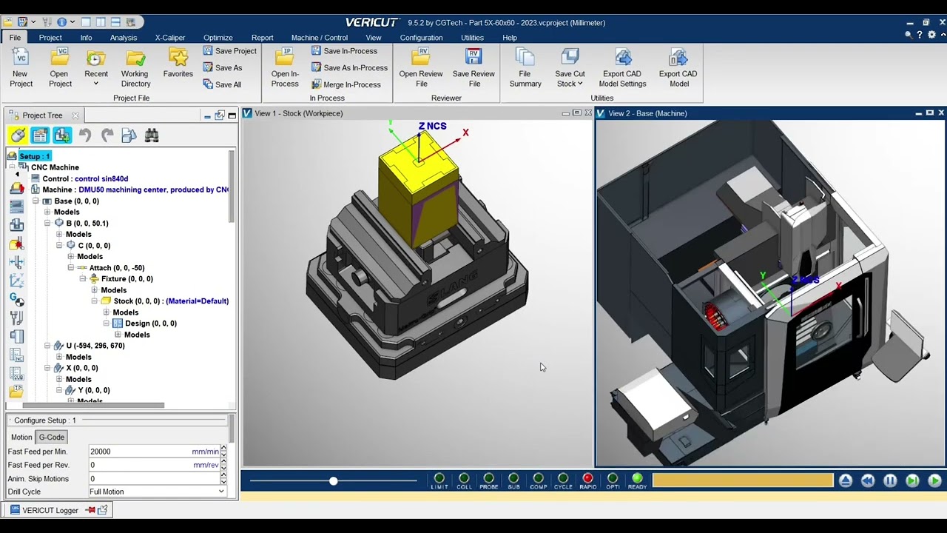Click the undo arrow in Project Tree toolbar

[x=85, y=135]
